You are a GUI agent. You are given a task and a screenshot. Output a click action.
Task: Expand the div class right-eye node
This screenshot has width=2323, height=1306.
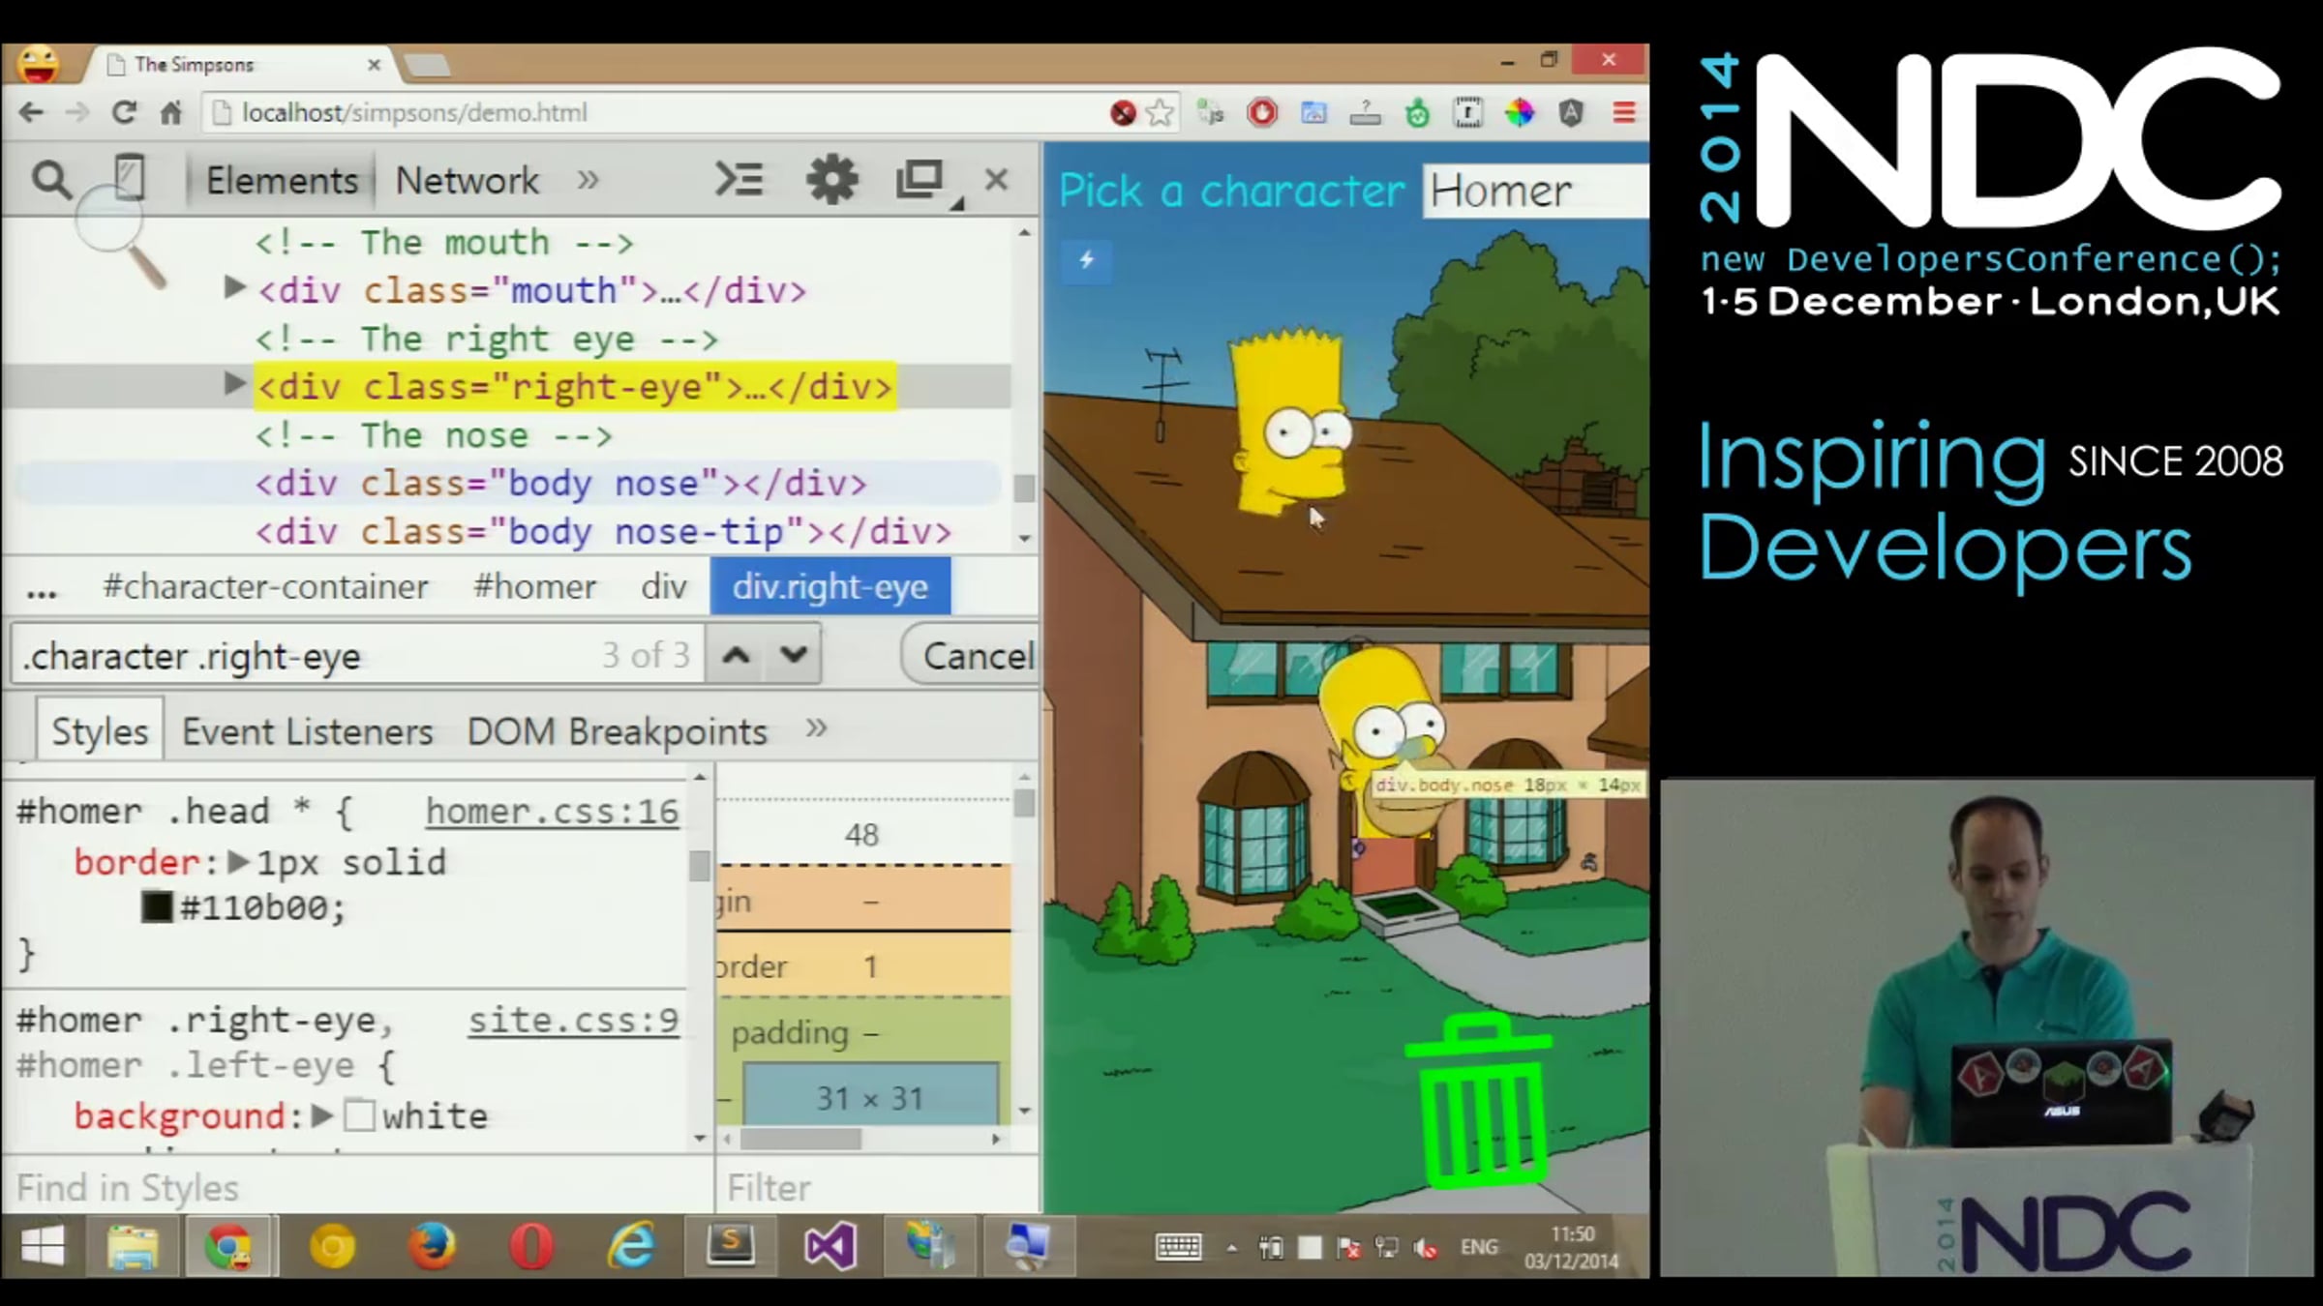coord(233,384)
